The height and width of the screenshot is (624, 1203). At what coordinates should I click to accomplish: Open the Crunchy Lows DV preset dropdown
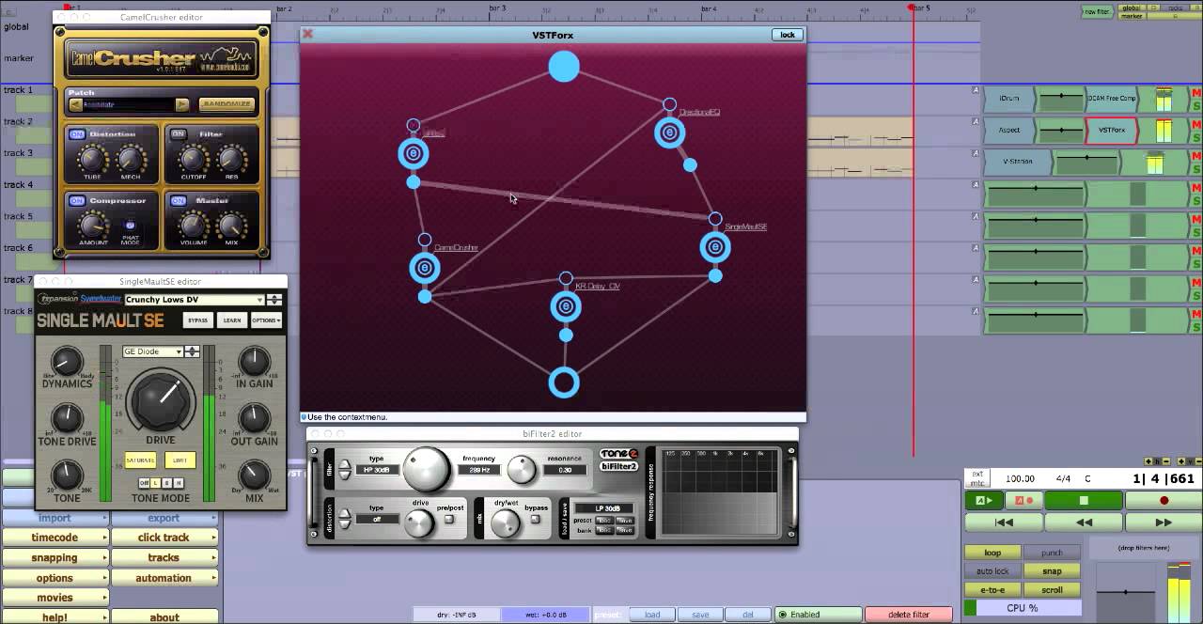point(194,300)
